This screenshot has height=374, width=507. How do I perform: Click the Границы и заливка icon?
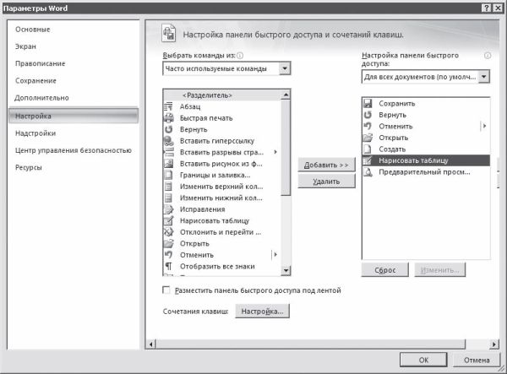[x=168, y=175]
